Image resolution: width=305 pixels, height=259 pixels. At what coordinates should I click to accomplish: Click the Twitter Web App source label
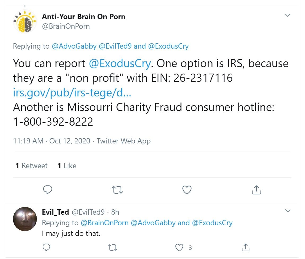(123, 141)
